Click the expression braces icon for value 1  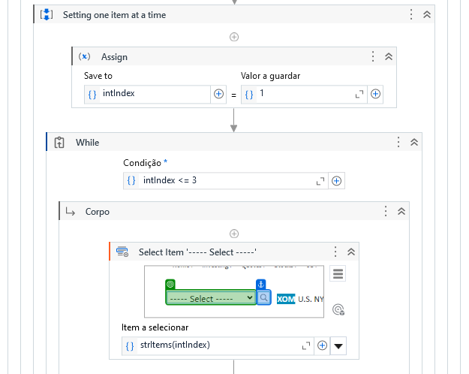249,95
